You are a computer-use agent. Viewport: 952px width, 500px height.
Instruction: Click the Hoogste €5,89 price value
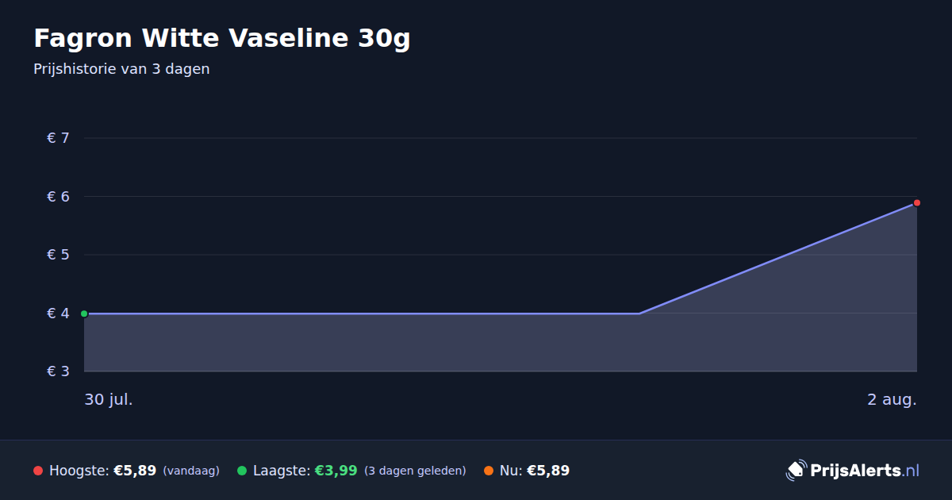[x=135, y=471]
